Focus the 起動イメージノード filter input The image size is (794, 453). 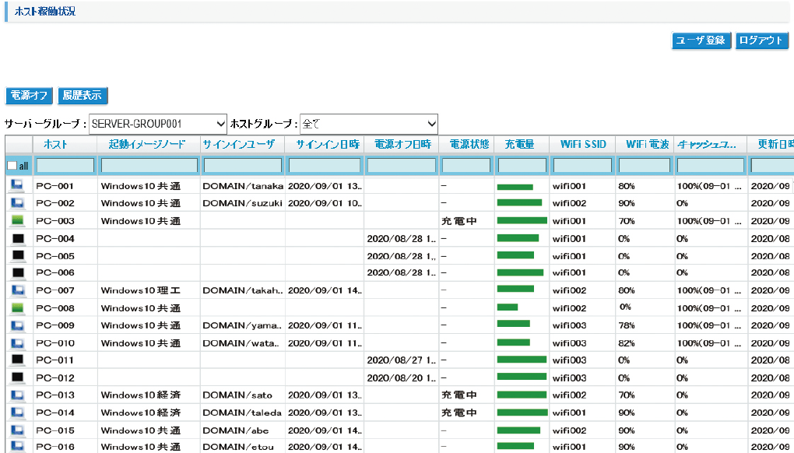tap(149, 166)
